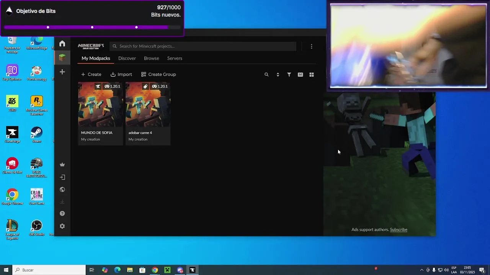Open Steam desktop shortcut
Viewport: 490px width, 275px height.
[x=36, y=134]
